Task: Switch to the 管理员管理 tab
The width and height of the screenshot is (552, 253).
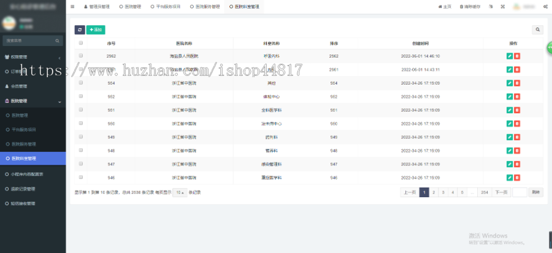Action: (97, 6)
